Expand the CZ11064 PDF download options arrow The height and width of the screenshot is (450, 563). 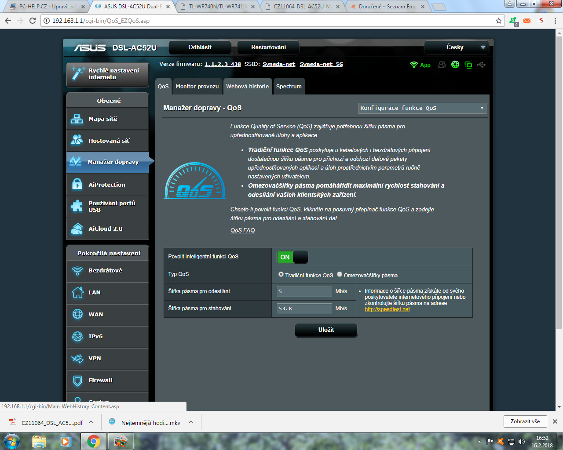(x=91, y=422)
